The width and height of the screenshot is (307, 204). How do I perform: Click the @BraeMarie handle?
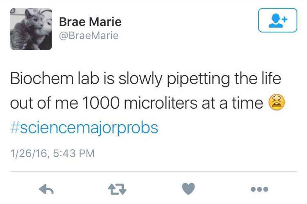tap(89, 35)
